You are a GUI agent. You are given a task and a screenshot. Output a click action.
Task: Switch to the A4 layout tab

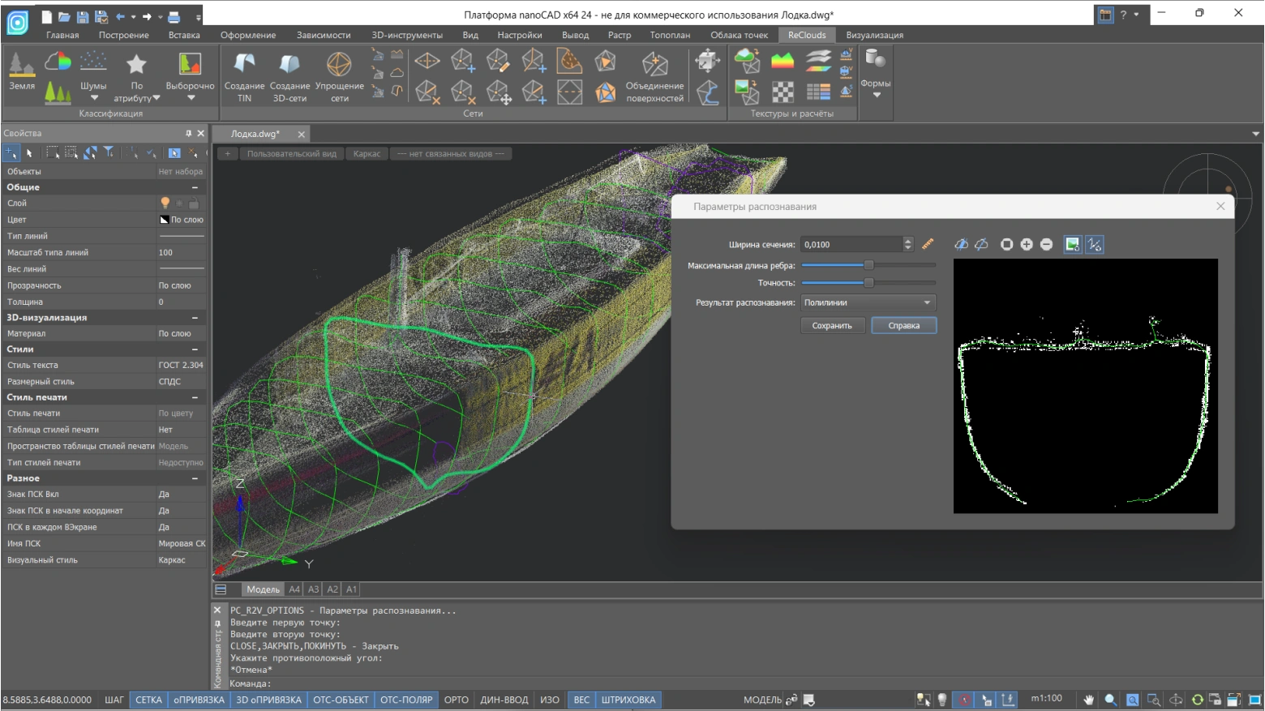click(294, 589)
